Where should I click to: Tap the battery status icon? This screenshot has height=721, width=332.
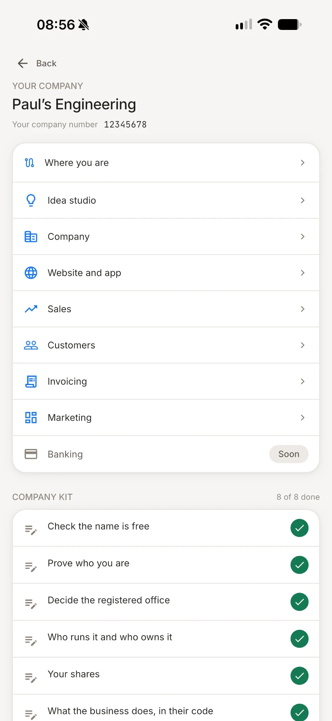[x=290, y=25]
